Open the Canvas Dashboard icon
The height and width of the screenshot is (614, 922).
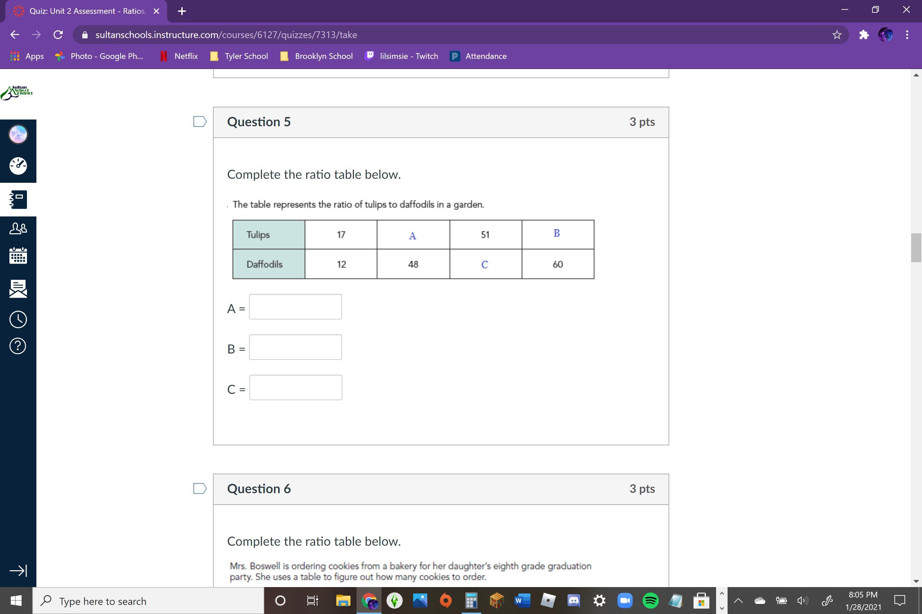18,166
